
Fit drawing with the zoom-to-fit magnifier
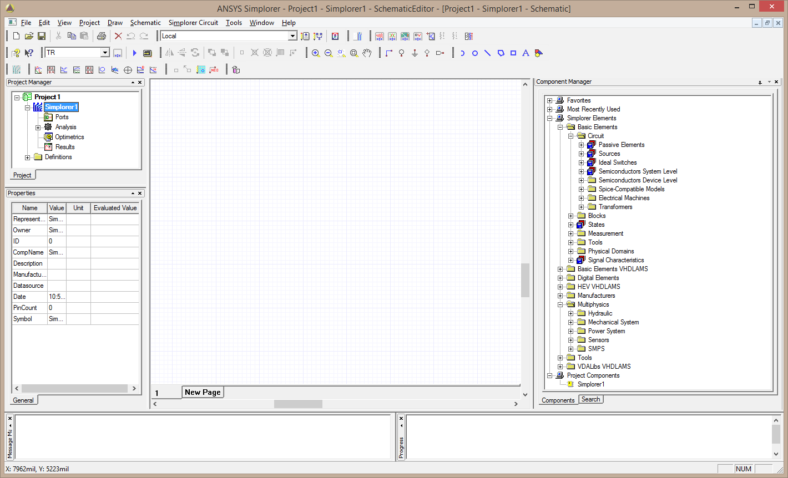click(x=354, y=53)
